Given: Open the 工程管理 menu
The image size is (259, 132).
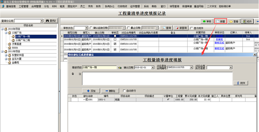Looking at the screenshot, I should [24, 7].
